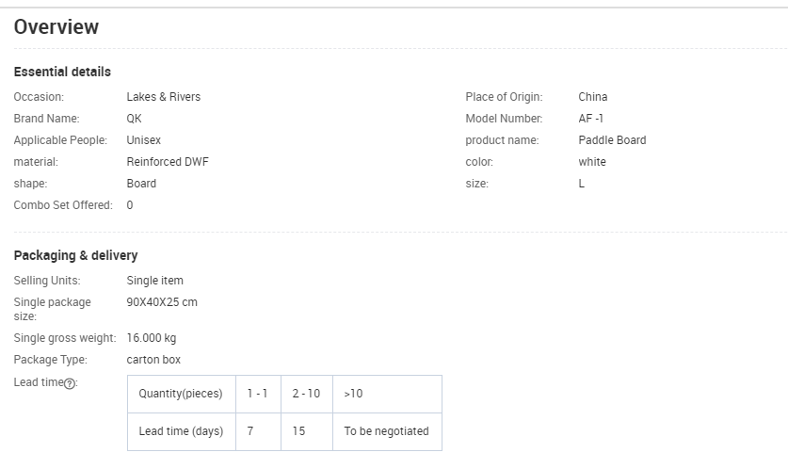The width and height of the screenshot is (788, 469).
Task: Click the Unisex applicable people value
Action: [x=144, y=140]
